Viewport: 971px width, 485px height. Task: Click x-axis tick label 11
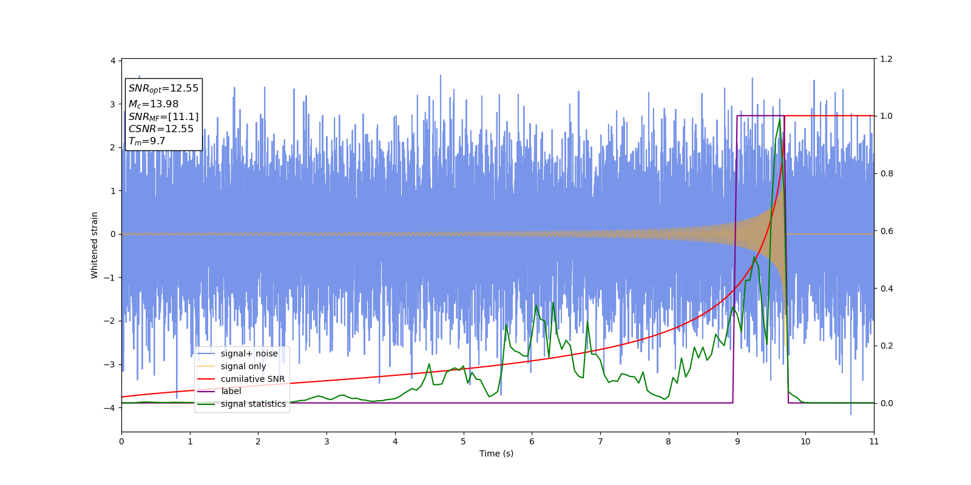coord(874,441)
